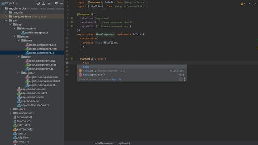Collapse the login folder

19,56
